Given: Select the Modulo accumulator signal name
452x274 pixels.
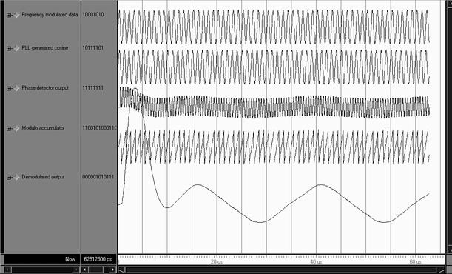Looking at the screenshot, I should tap(43, 128).
